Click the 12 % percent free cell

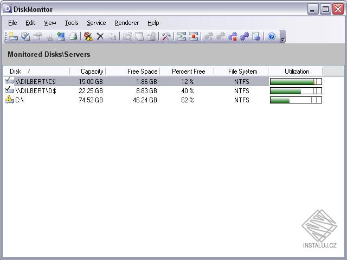tap(188, 82)
